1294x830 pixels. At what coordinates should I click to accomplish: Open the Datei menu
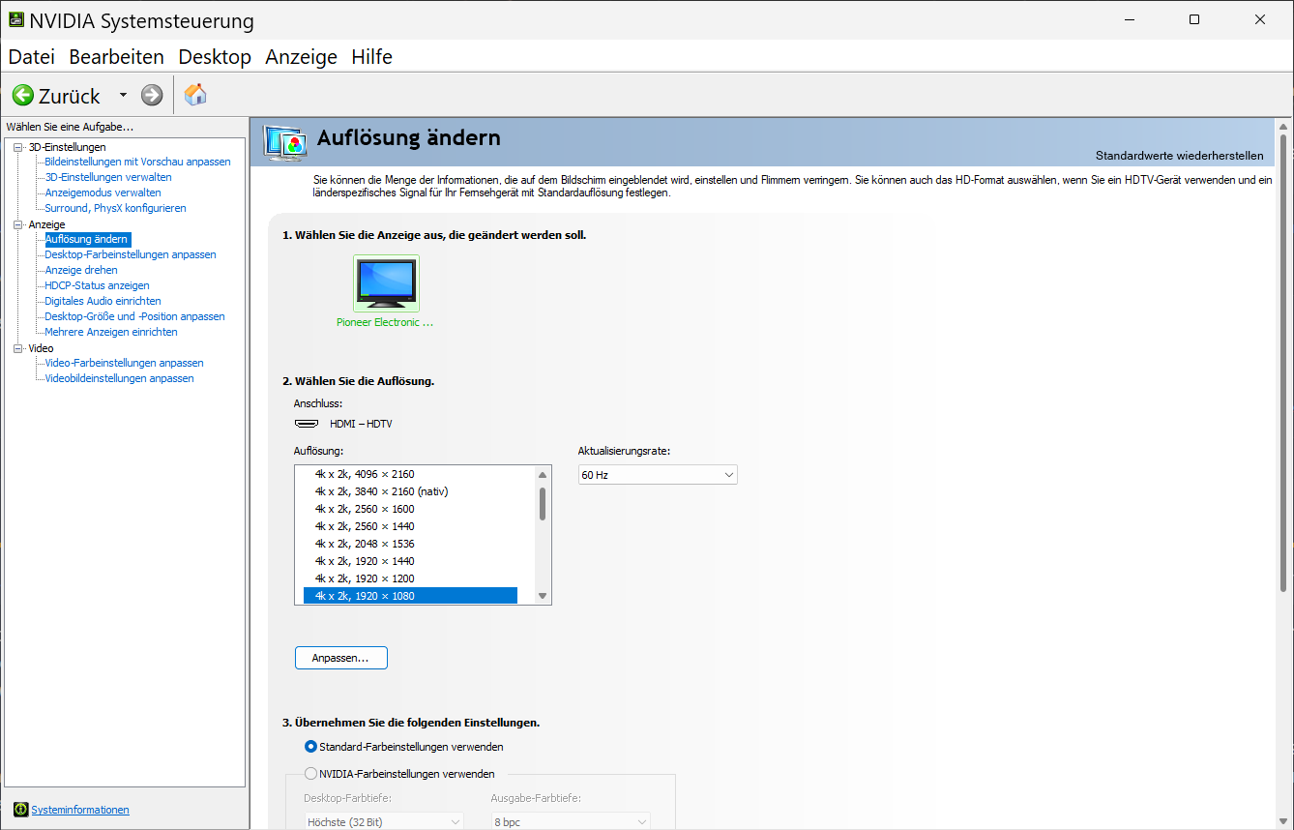(x=32, y=57)
